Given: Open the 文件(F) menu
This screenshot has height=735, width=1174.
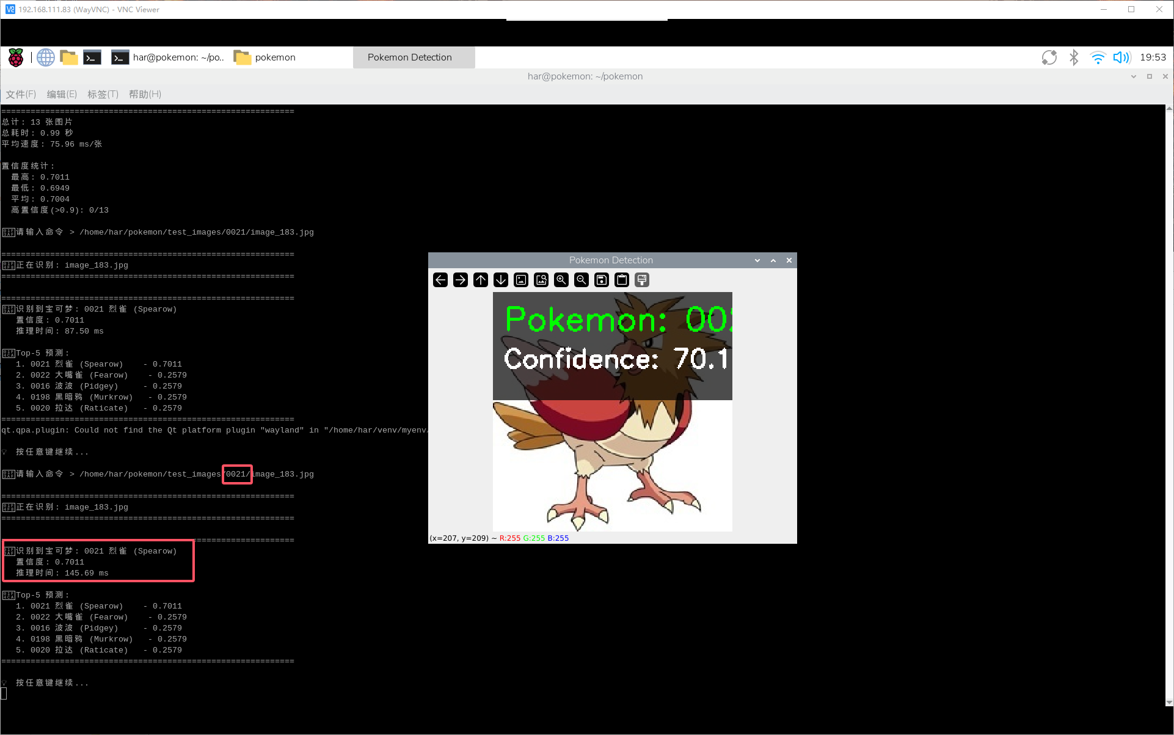Looking at the screenshot, I should (x=21, y=94).
